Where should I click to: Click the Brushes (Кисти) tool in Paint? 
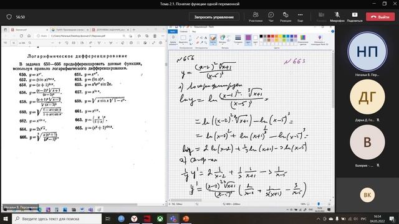click(213, 40)
